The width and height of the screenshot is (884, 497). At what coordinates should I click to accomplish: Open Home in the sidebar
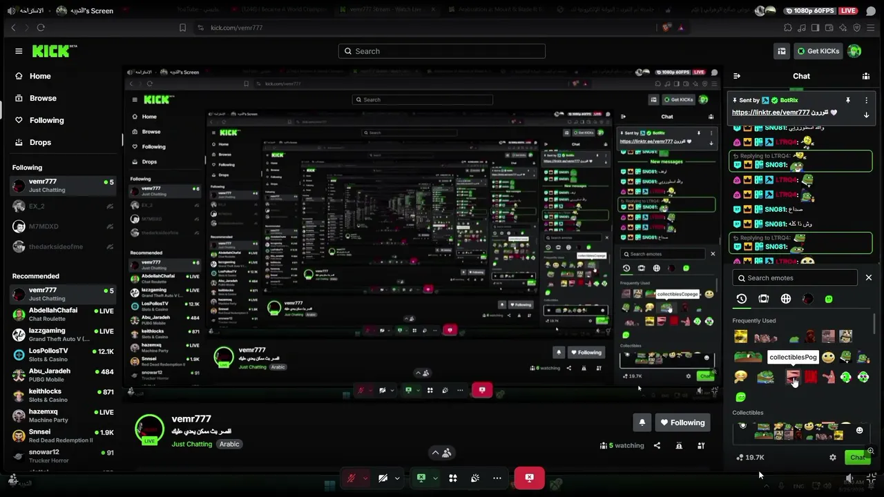(x=33, y=76)
